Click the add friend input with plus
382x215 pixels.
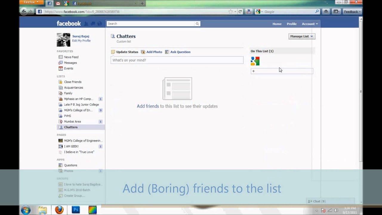(x=282, y=71)
